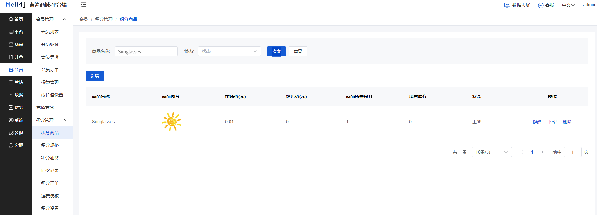Open the 首页 home sidebar item

point(16,19)
